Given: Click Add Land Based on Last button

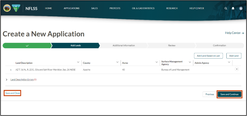Looking at the screenshot, I should tap(208, 56).
